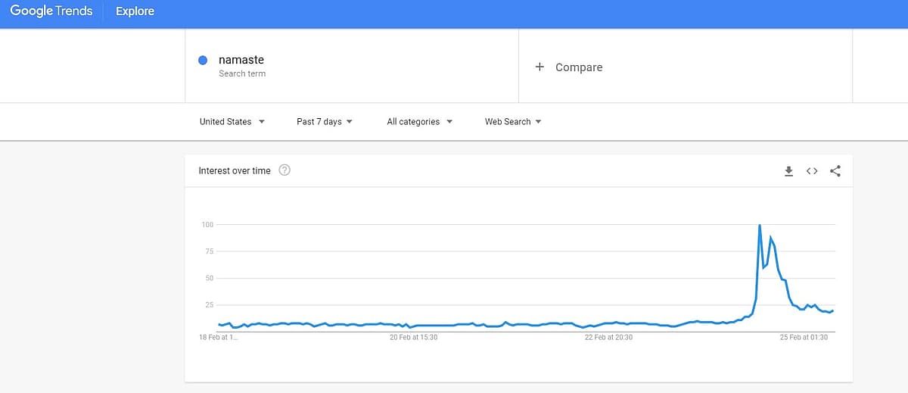Click the Google Trends logo
Viewport: 908px width, 393px height.
pos(51,11)
